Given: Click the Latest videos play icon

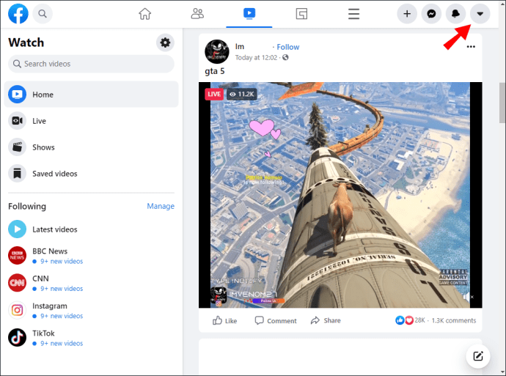Looking at the screenshot, I should [17, 229].
